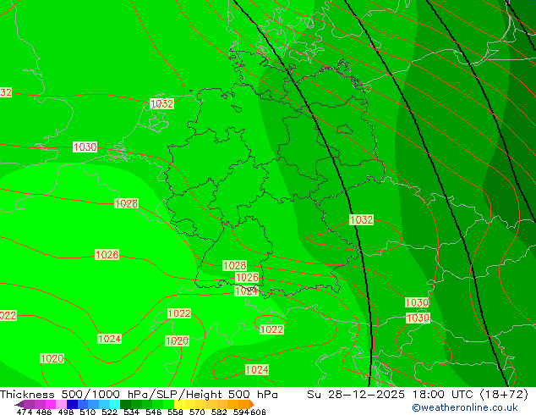The width and height of the screenshot is (536, 415).
Task: Click the dark purple legend swatch above 474
Action: pos(29,404)
